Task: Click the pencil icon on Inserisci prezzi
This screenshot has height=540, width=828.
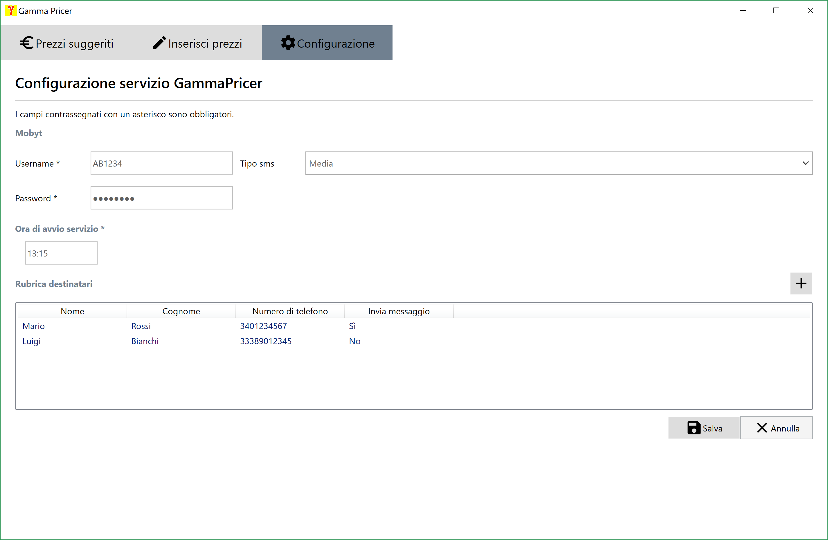Action: (x=159, y=43)
